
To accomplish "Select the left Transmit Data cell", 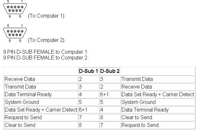I will (41, 87).
